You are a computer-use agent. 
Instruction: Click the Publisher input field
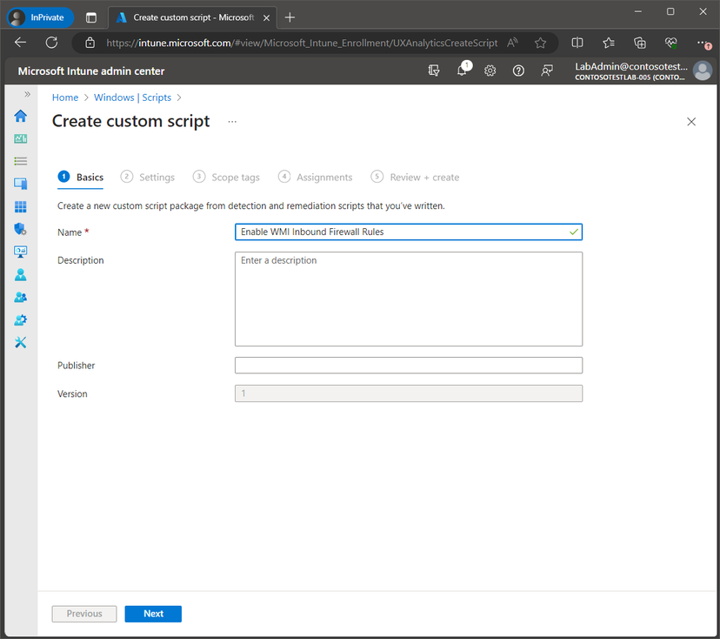pyautogui.click(x=408, y=366)
